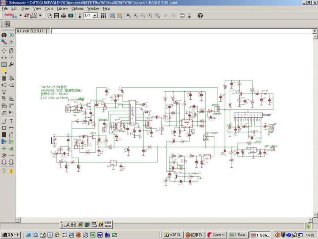Click the Windows Start button
This screenshot has width=318, height=239.
pyautogui.click(x=11, y=235)
